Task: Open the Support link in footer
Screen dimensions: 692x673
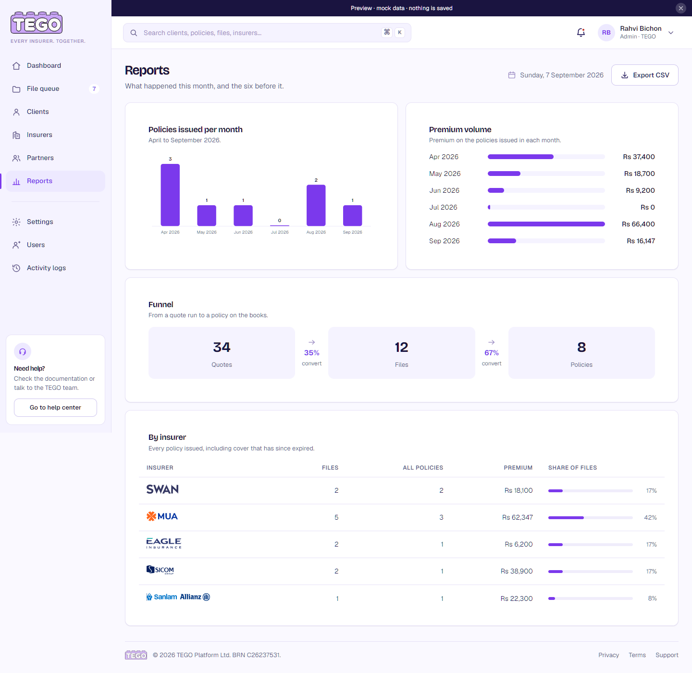Action: (x=667, y=655)
